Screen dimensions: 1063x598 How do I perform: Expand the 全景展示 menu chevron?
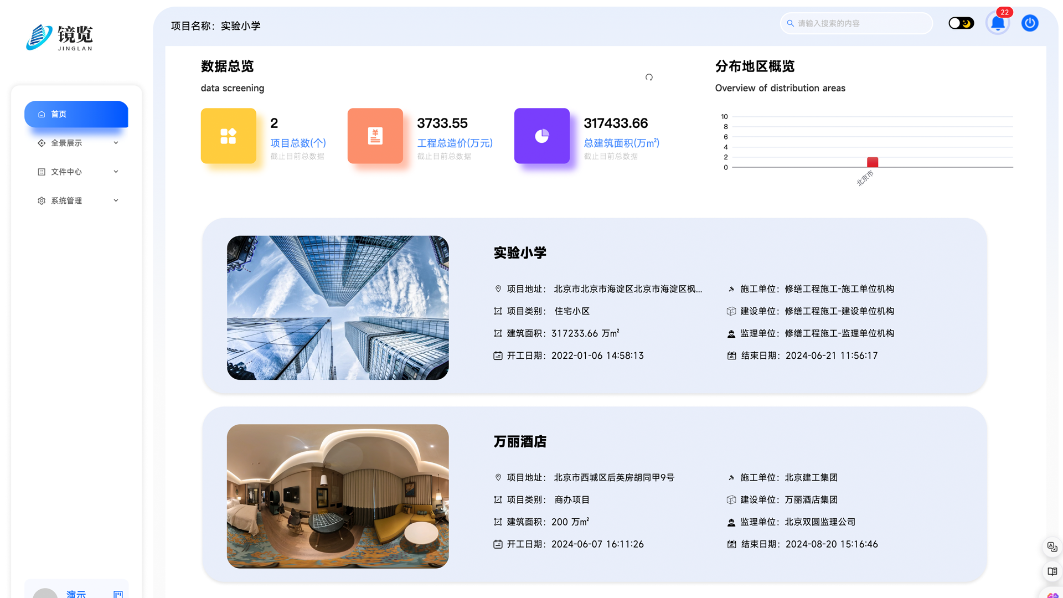click(116, 143)
